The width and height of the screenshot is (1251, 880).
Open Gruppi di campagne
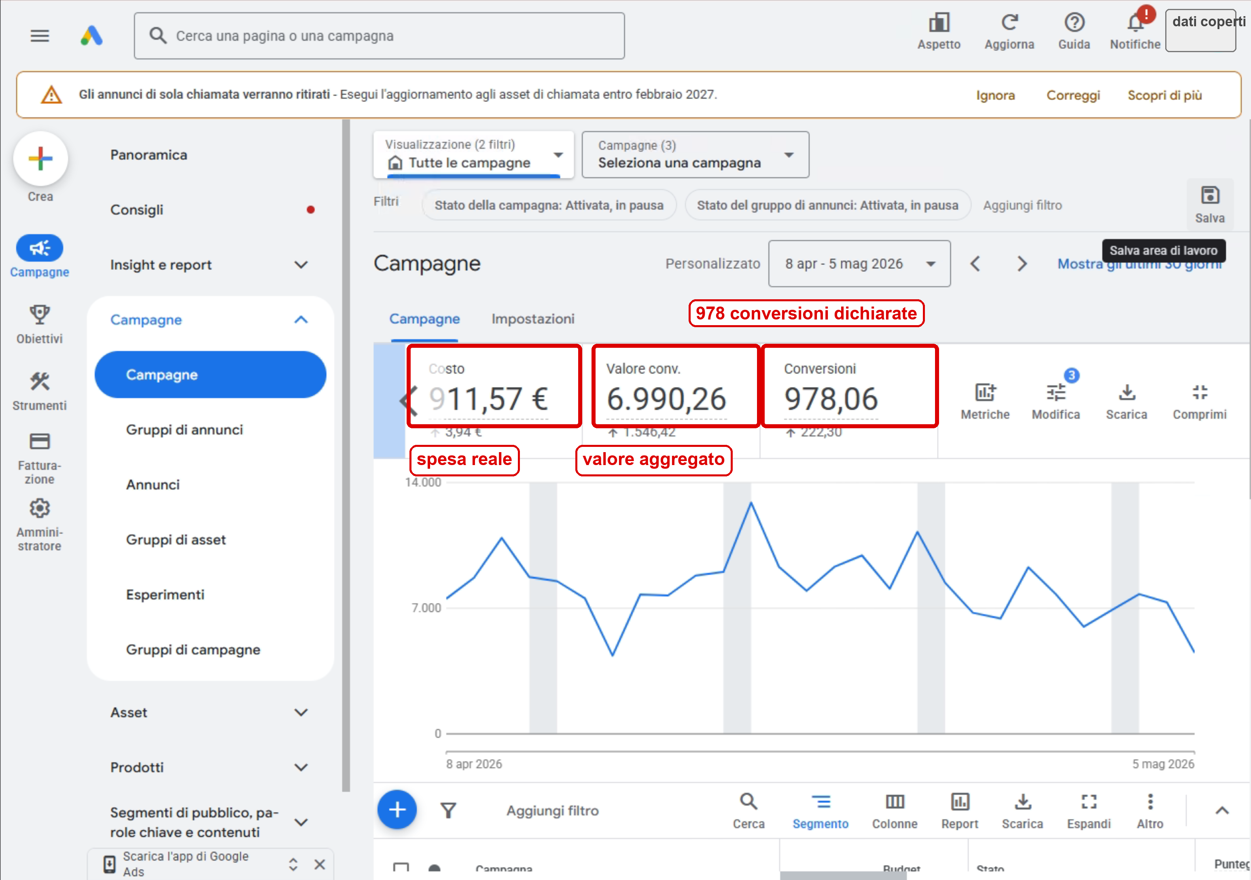[x=193, y=650]
